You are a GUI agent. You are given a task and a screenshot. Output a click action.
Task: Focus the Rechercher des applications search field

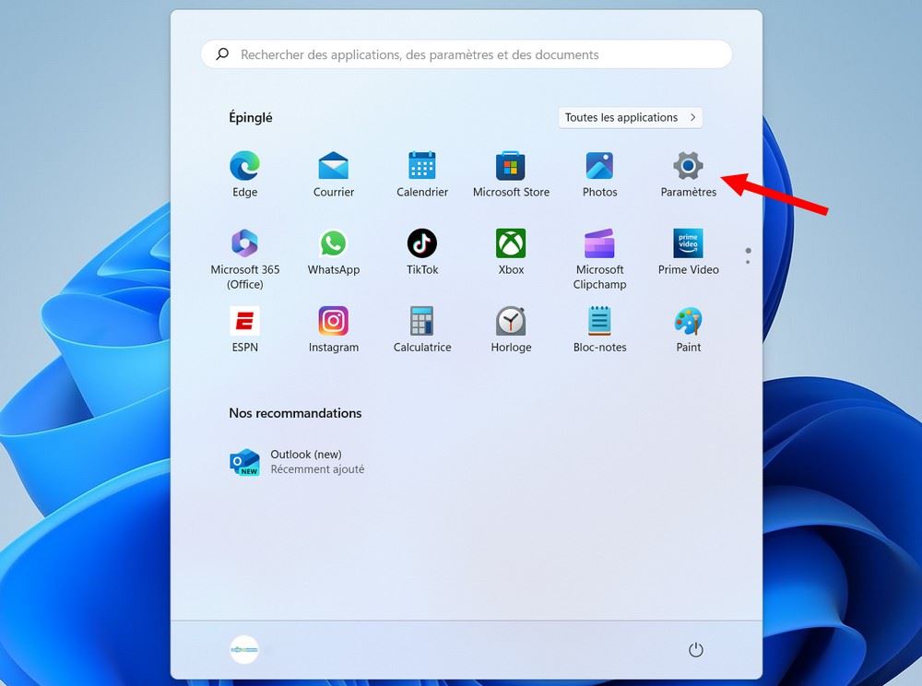point(467,54)
